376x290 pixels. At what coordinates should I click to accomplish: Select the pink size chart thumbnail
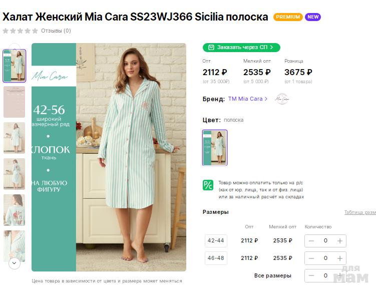[14, 102]
